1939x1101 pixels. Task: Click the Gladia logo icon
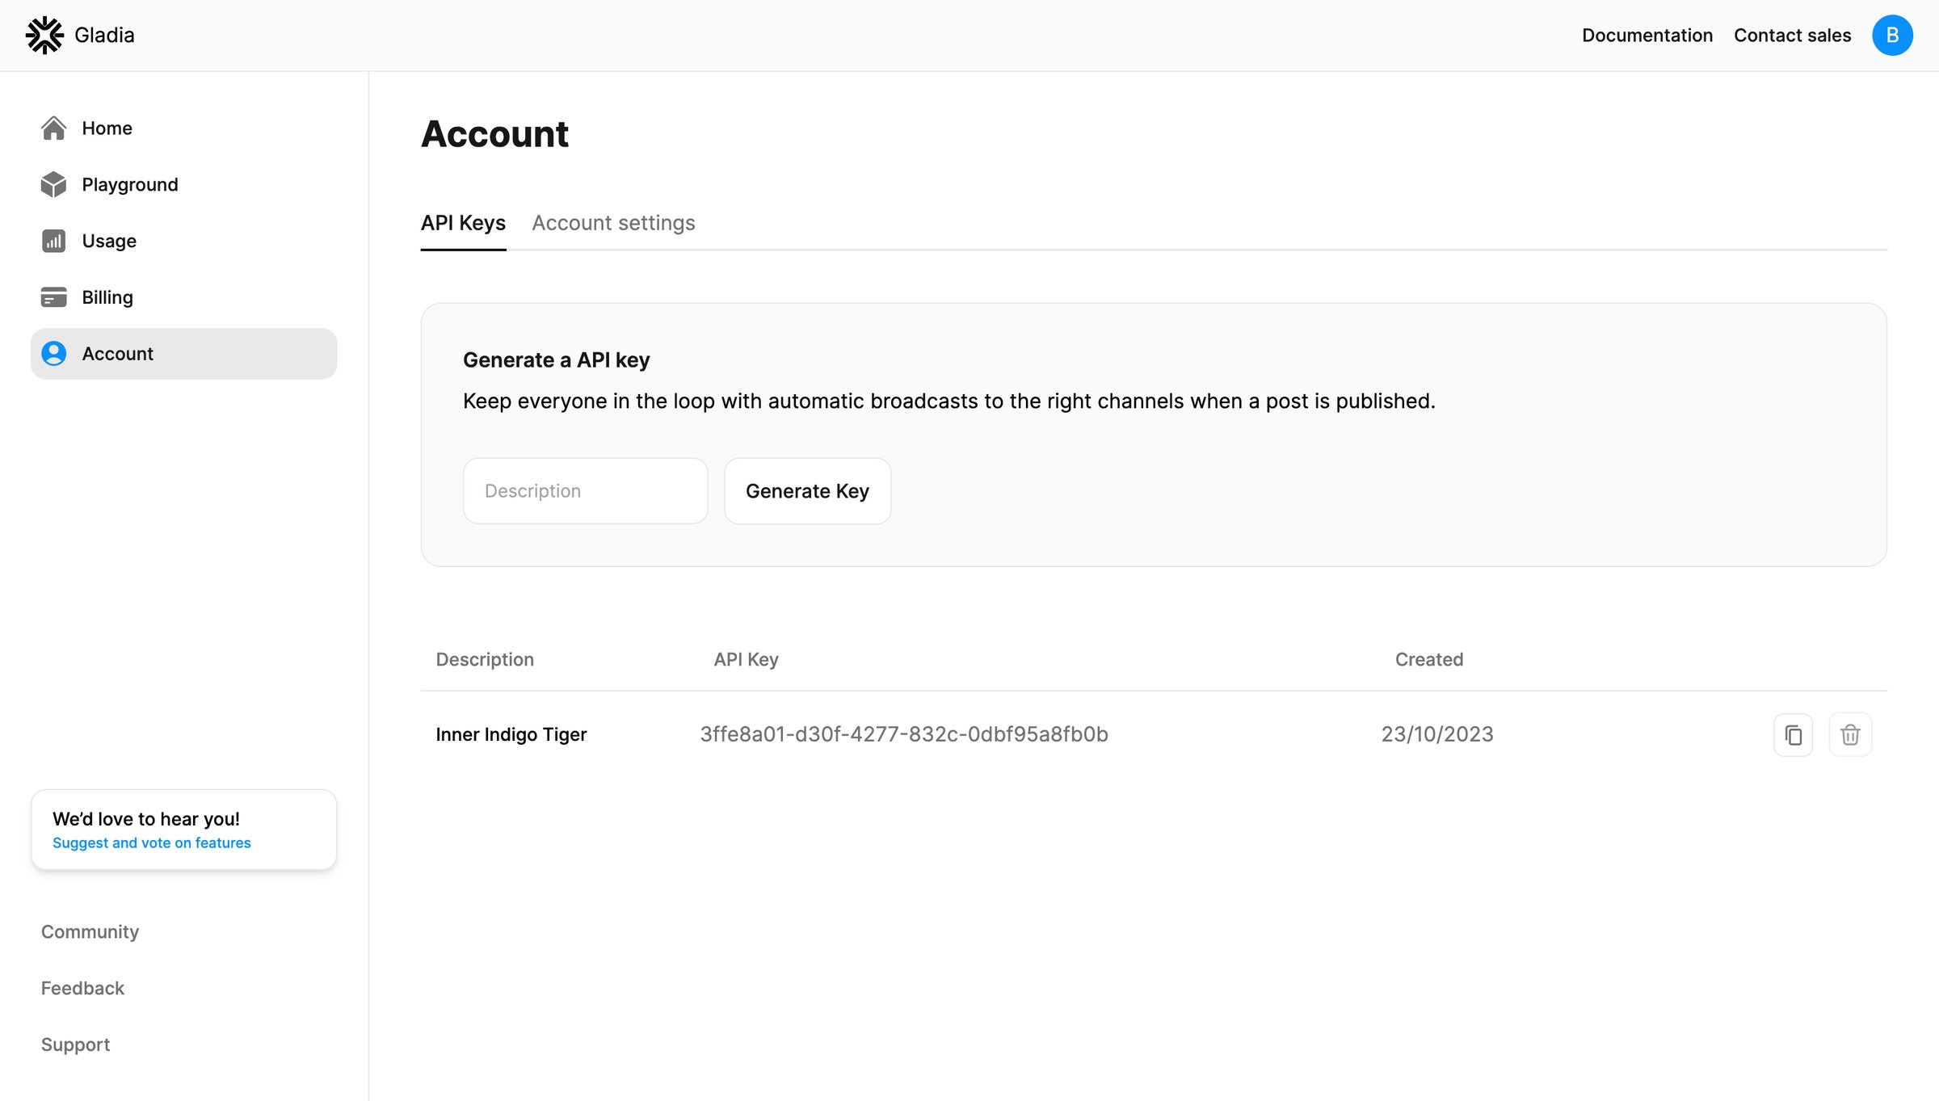pyautogui.click(x=44, y=35)
